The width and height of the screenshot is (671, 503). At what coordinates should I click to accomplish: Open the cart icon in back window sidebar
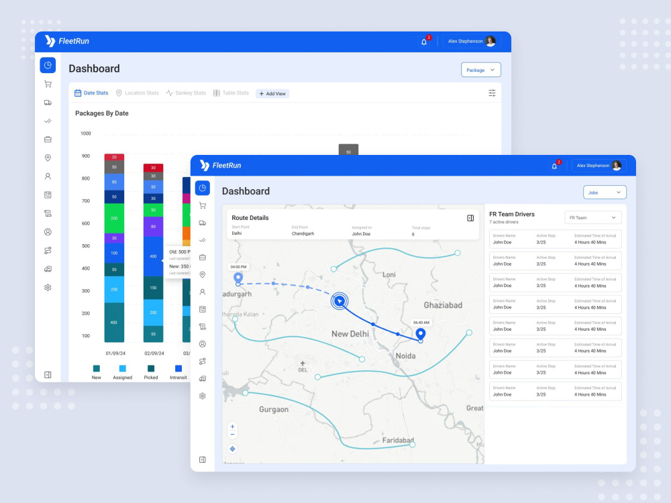pyautogui.click(x=48, y=84)
